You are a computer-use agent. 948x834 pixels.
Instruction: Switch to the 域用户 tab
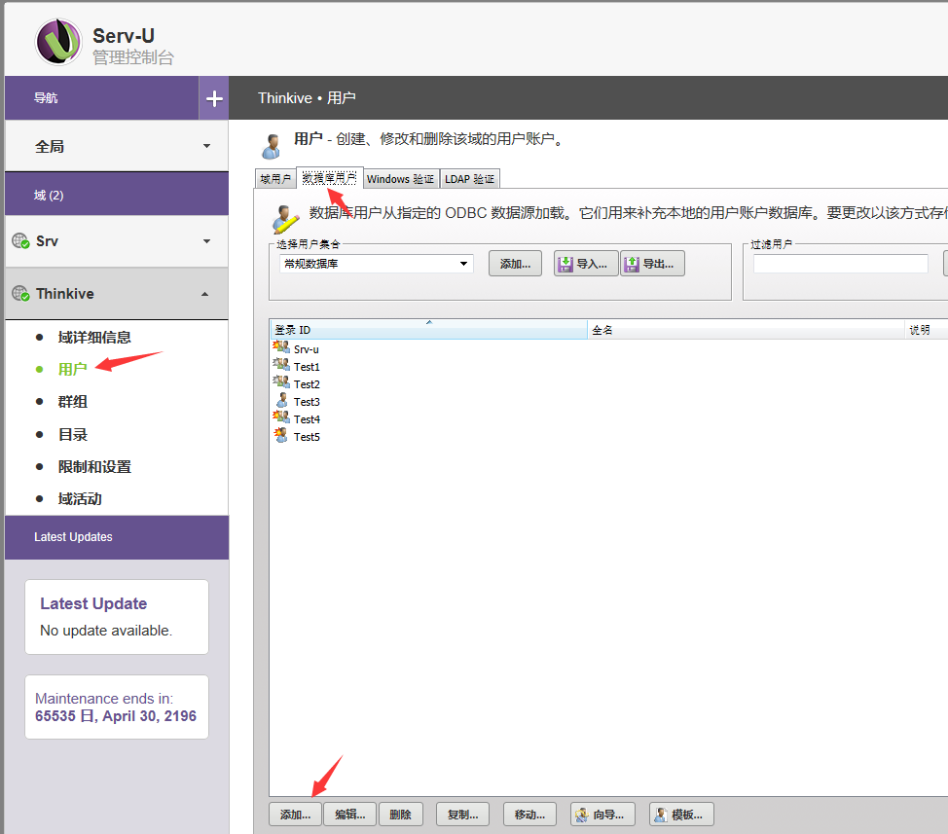(275, 179)
